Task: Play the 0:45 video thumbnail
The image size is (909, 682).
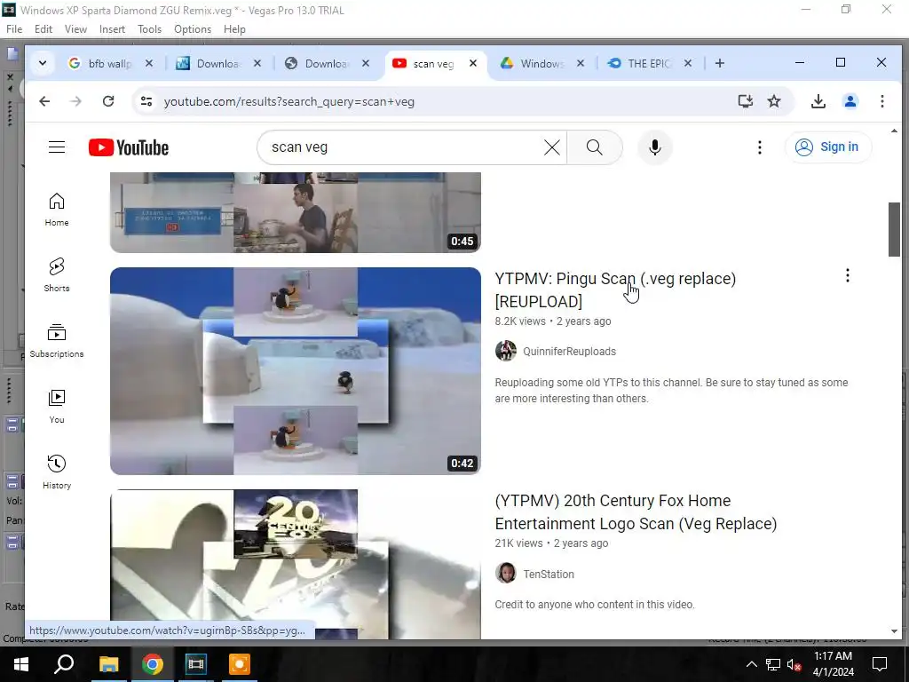Action: (x=295, y=212)
